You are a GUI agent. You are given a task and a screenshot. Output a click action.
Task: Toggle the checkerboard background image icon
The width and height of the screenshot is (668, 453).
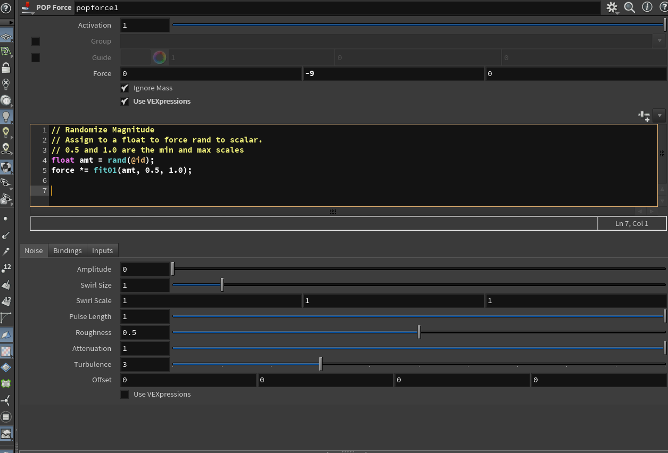(x=6, y=351)
